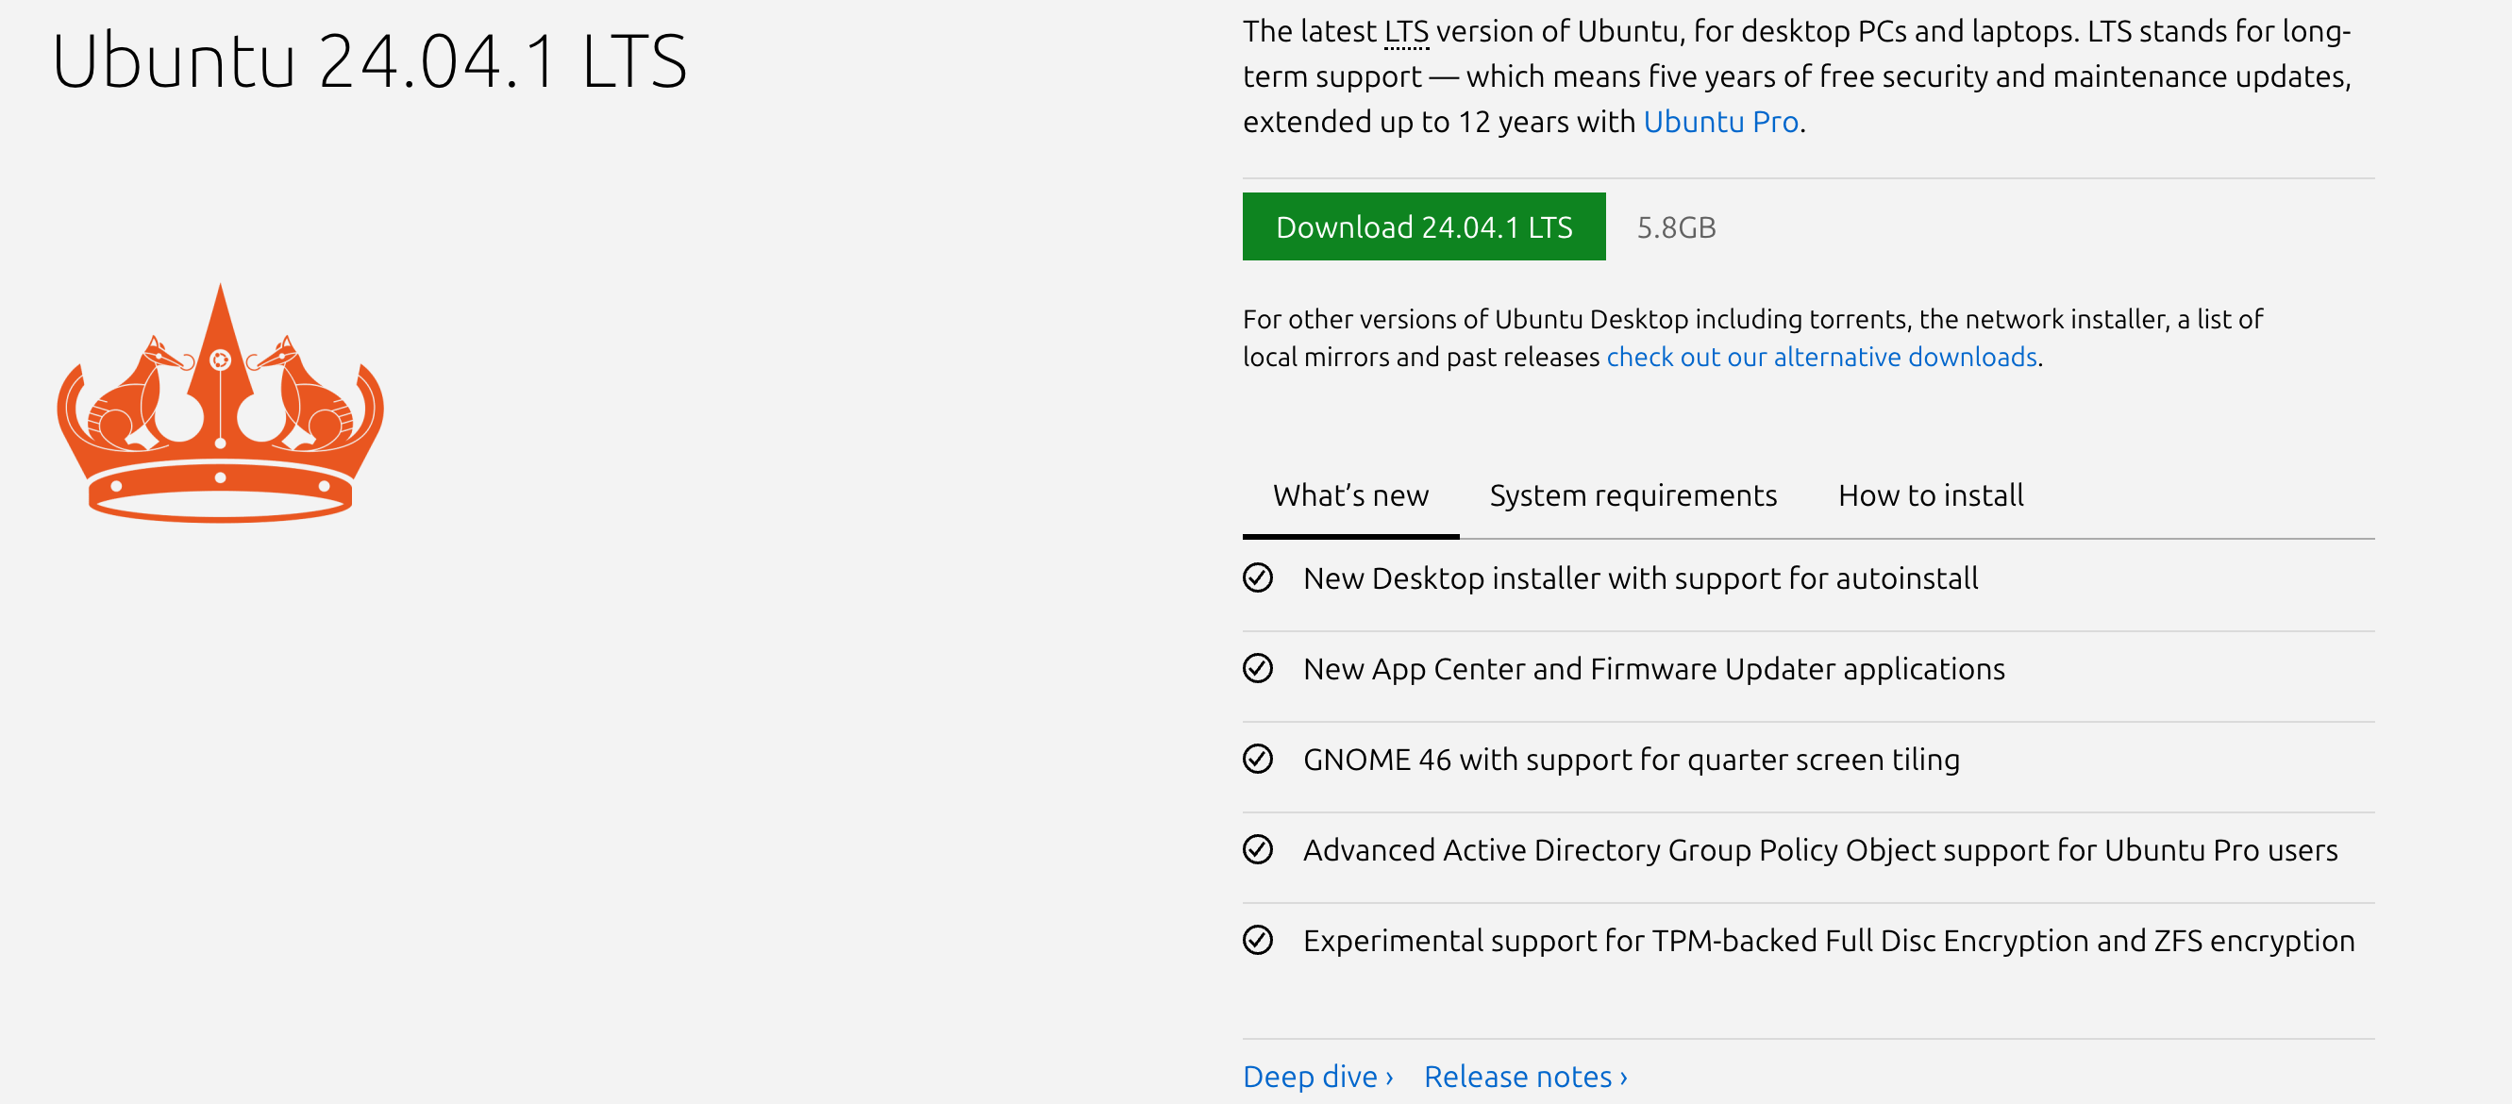
Task: Click the GNOME 46 quarter screen tiling text
Action: click(1631, 759)
